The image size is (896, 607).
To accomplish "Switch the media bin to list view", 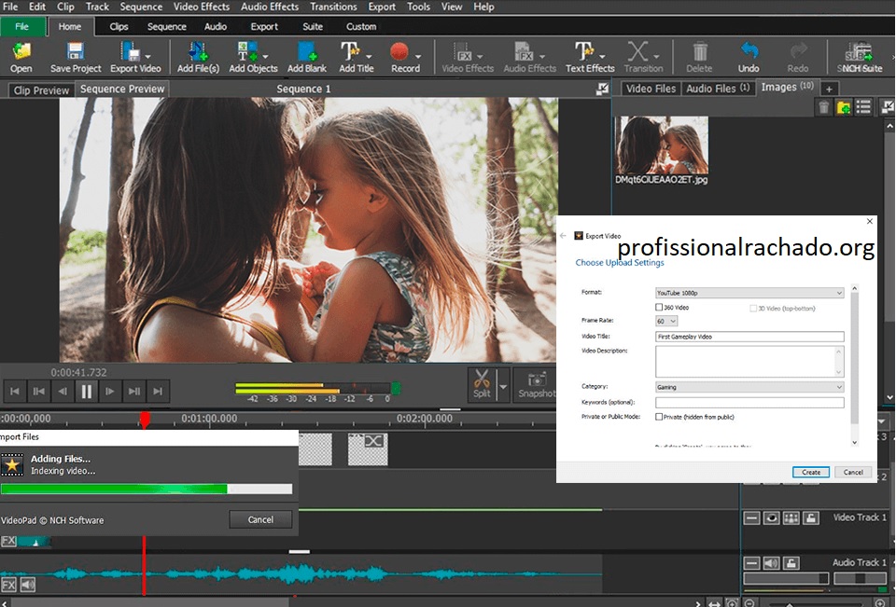I will (863, 107).
